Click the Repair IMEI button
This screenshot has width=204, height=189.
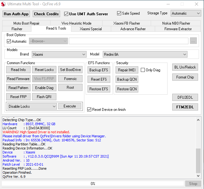click(127, 70)
